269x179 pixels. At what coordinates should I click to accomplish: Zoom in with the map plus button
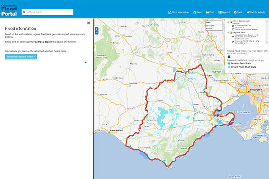pos(97,29)
